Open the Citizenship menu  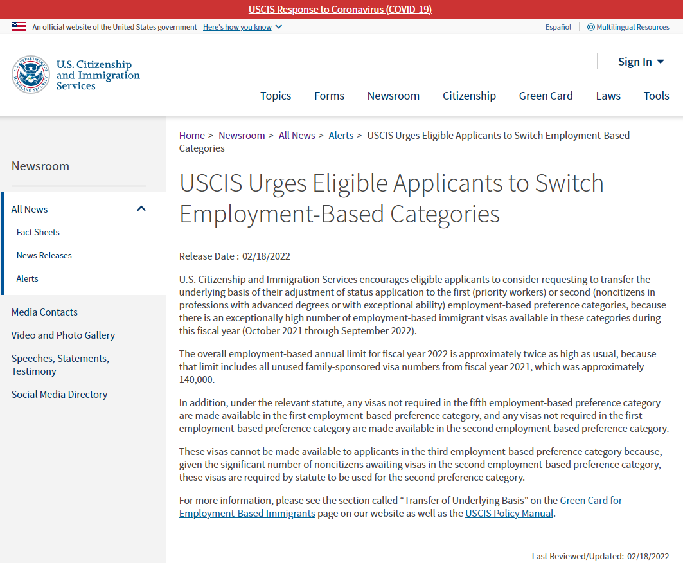tap(469, 96)
